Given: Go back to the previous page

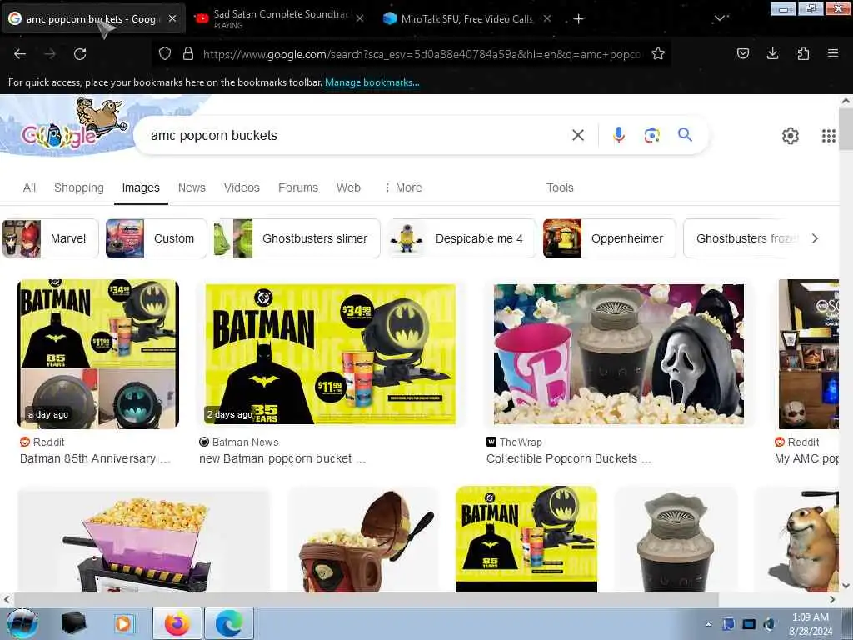Looking at the screenshot, I should coord(20,54).
